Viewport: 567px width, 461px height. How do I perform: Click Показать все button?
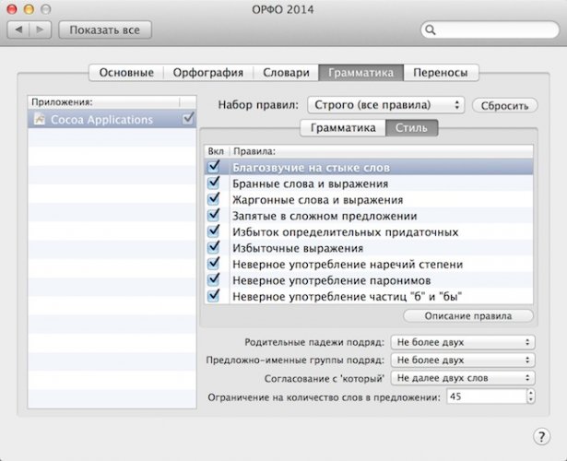coord(105,30)
